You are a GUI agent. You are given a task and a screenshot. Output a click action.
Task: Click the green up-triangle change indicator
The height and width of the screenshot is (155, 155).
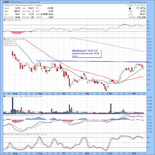point(130,8)
